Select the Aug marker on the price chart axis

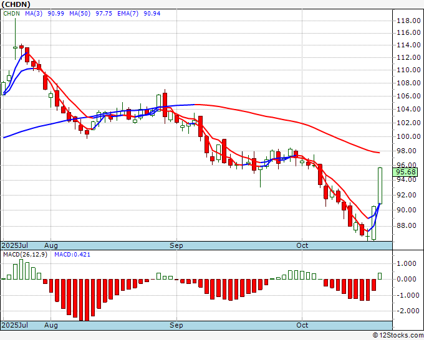(51, 246)
